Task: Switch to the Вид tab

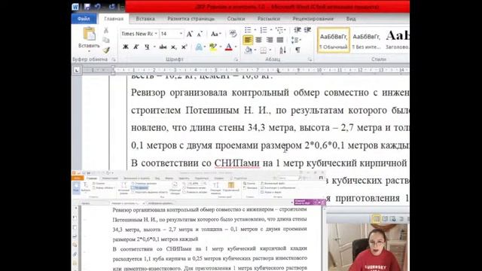Action: coord(351,19)
